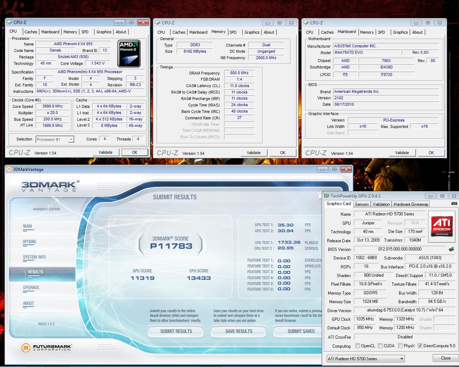Screen dimensions: 459x367
Task: Click the Core Speed 3999.9 MHz field
Action: coord(52,106)
